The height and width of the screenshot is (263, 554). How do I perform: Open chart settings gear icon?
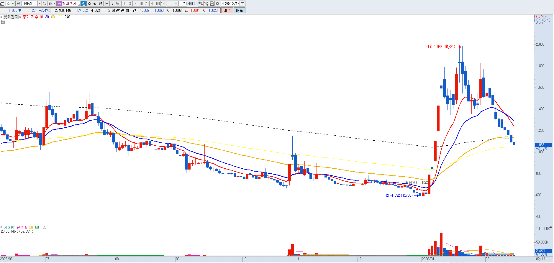(217, 4)
